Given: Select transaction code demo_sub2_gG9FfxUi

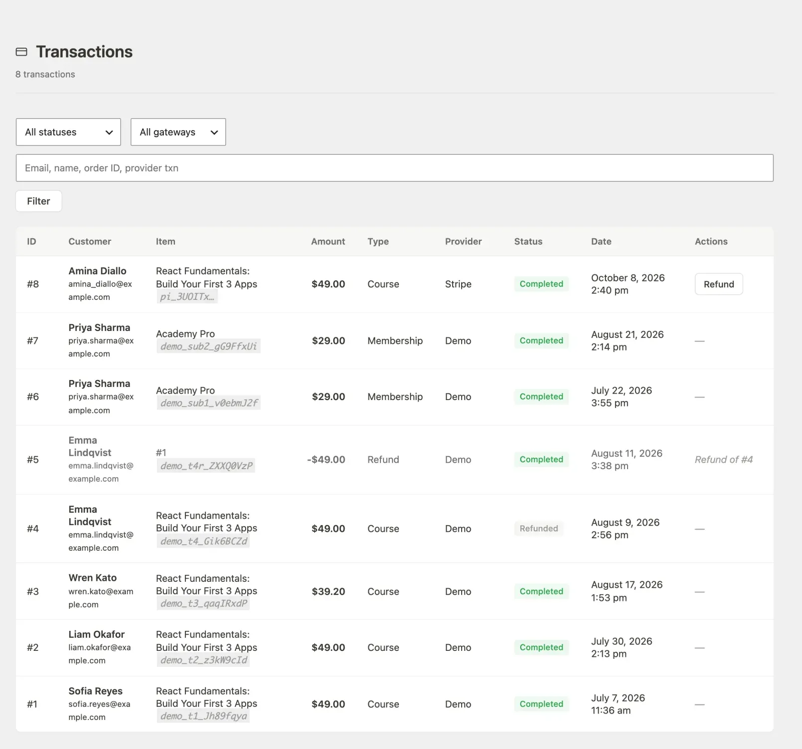Looking at the screenshot, I should coord(209,346).
